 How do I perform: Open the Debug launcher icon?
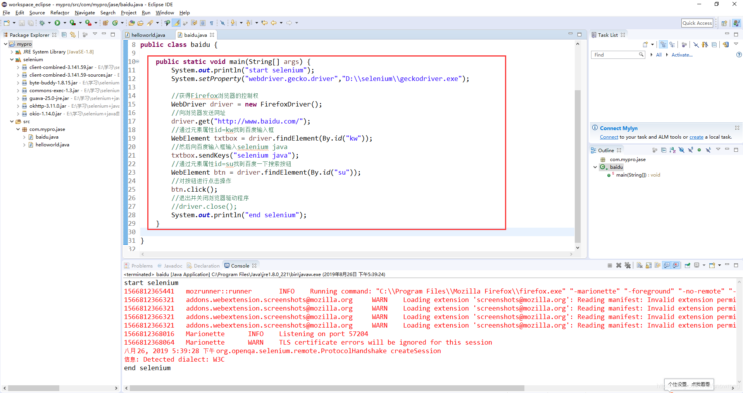click(43, 22)
